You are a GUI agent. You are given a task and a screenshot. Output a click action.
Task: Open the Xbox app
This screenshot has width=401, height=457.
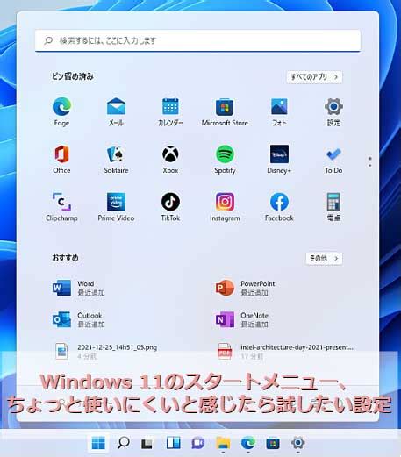point(170,160)
